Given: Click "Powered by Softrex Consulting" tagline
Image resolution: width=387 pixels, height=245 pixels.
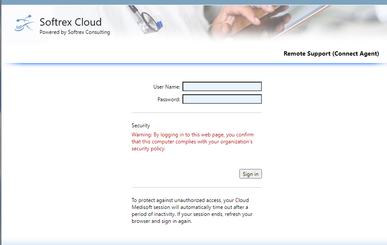Looking at the screenshot, I should 75,32.
